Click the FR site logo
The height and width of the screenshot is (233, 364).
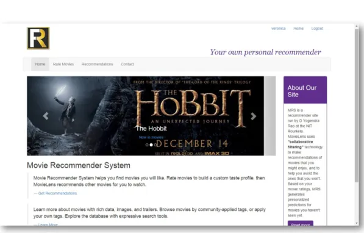(x=38, y=38)
